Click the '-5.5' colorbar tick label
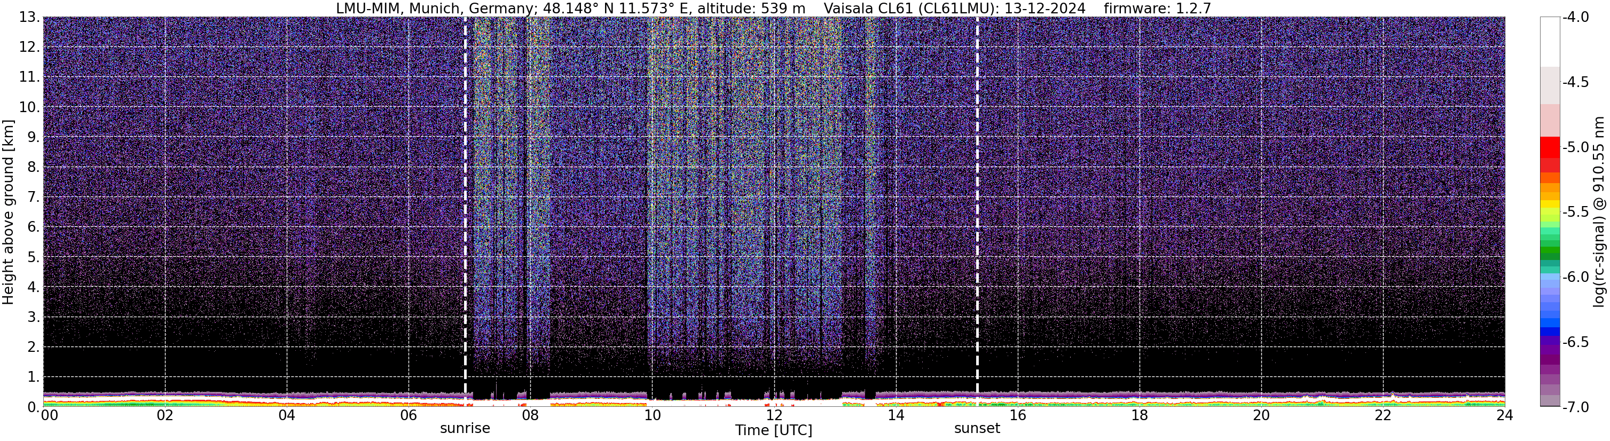 coord(1576,212)
